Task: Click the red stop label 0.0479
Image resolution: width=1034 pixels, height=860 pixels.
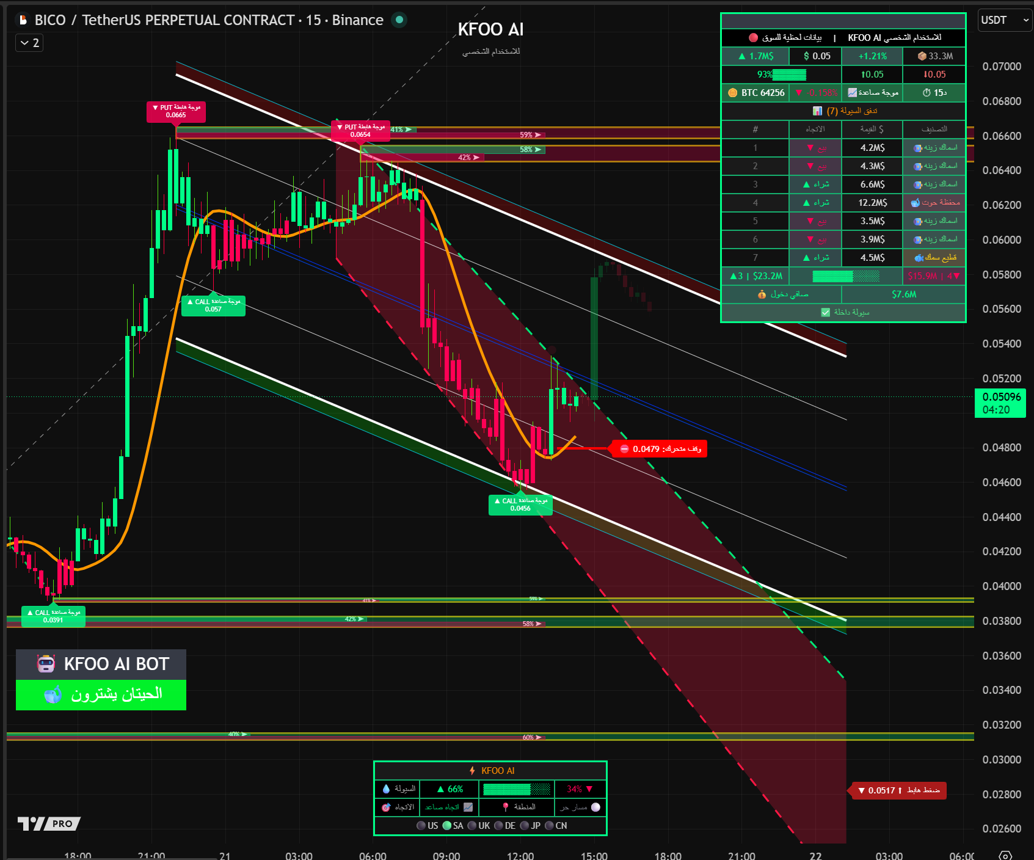Action: pyautogui.click(x=660, y=449)
